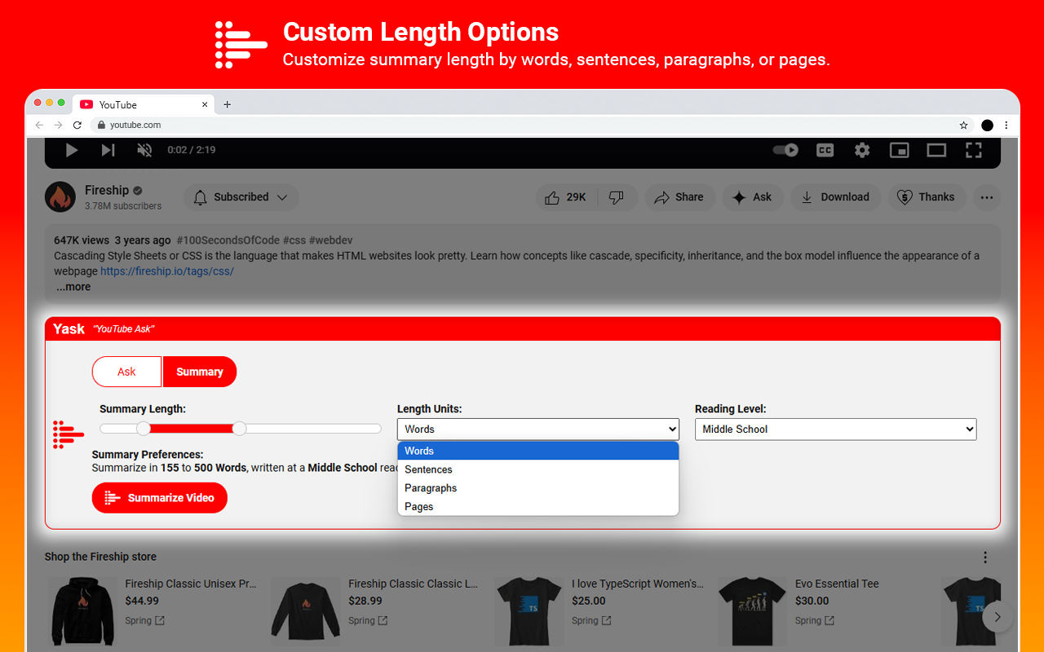Image resolution: width=1044 pixels, height=652 pixels.
Task: Open the Reading Level dropdown
Action: click(835, 429)
